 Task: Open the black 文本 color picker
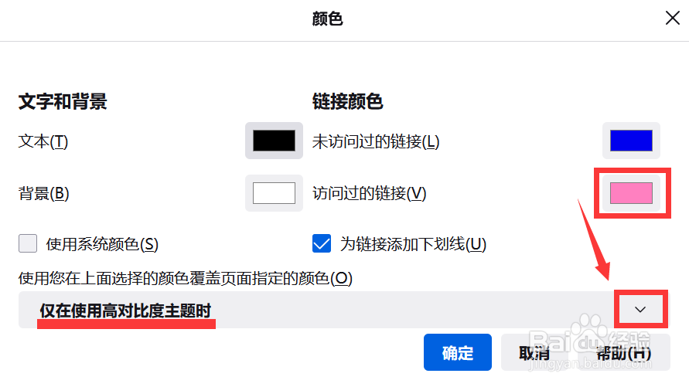pos(274,141)
